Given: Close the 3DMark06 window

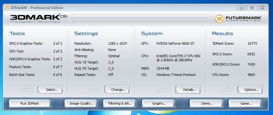Looking at the screenshot, I should (262, 8).
